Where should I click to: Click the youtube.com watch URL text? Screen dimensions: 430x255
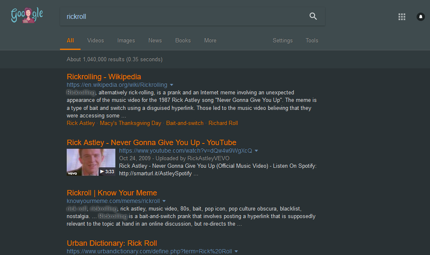click(185, 151)
